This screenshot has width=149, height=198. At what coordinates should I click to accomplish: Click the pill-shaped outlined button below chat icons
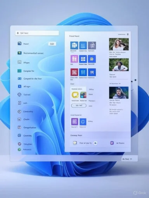79,106
